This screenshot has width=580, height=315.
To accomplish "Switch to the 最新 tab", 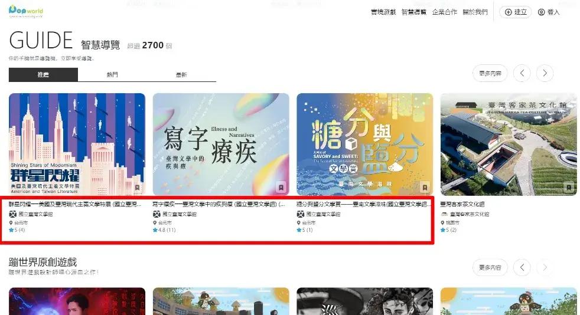I will coord(181,75).
